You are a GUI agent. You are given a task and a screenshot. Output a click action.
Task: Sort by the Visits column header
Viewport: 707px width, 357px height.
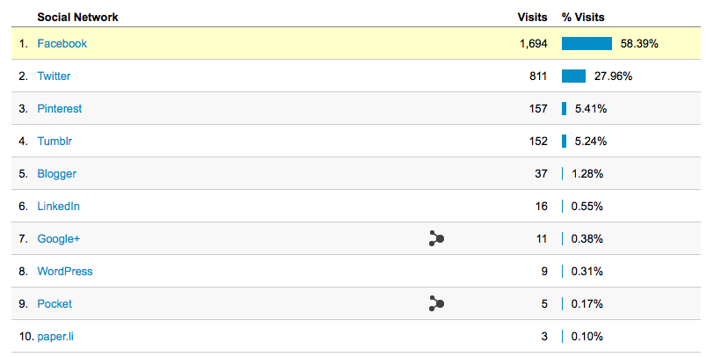[533, 17]
